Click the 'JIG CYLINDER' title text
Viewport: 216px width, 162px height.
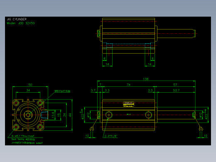17,19
